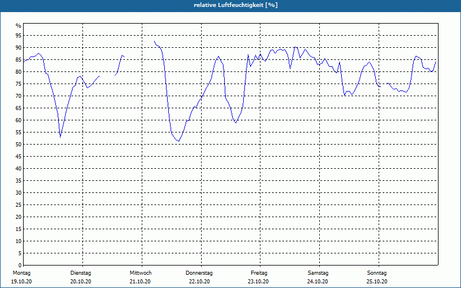The width and height of the screenshot is (461, 288).
Task: Click Monday's humidity minimum near 53%
Action: pos(61,137)
